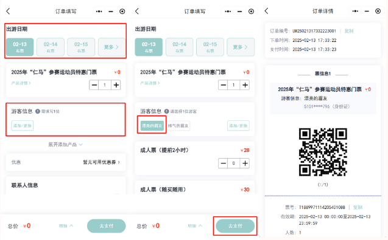
Task: Go back from the order details screen
Action: click(x=267, y=11)
